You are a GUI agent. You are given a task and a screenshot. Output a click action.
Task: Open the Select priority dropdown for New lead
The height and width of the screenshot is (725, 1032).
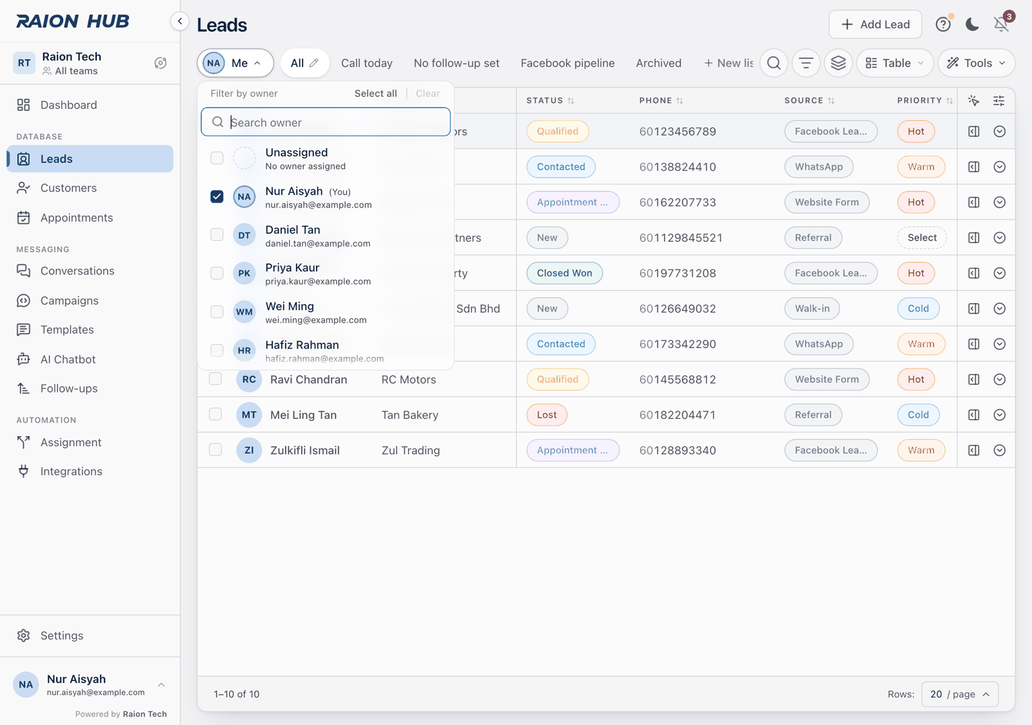[x=922, y=238]
